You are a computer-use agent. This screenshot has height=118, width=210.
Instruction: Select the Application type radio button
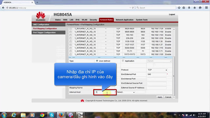click(x=123, y=61)
